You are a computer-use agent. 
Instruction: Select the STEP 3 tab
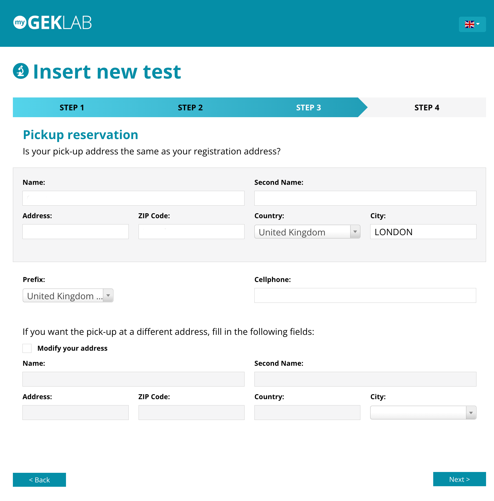[308, 108]
